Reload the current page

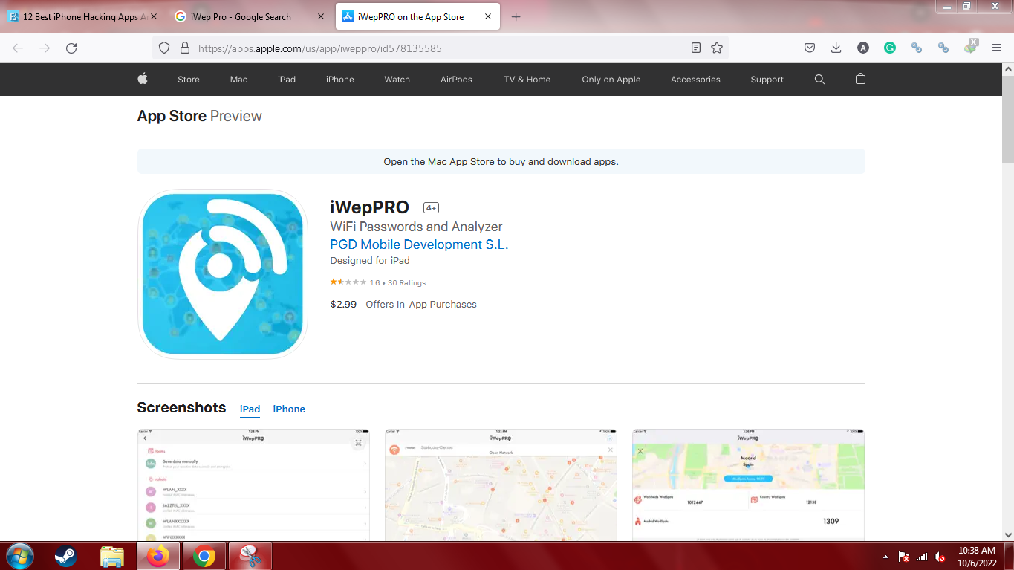click(x=71, y=48)
